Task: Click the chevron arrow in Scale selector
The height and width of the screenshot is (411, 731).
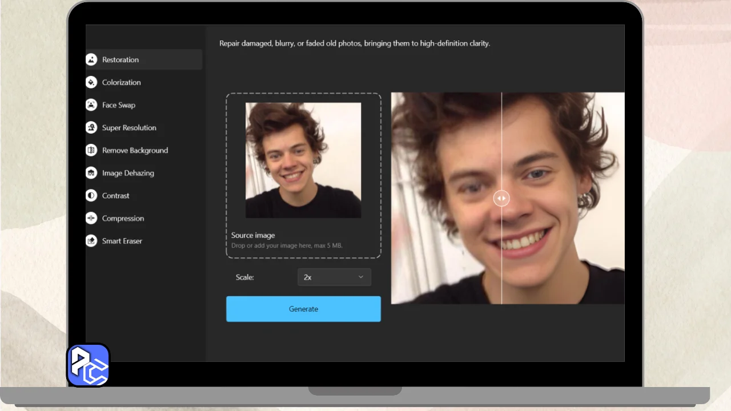Action: point(361,277)
